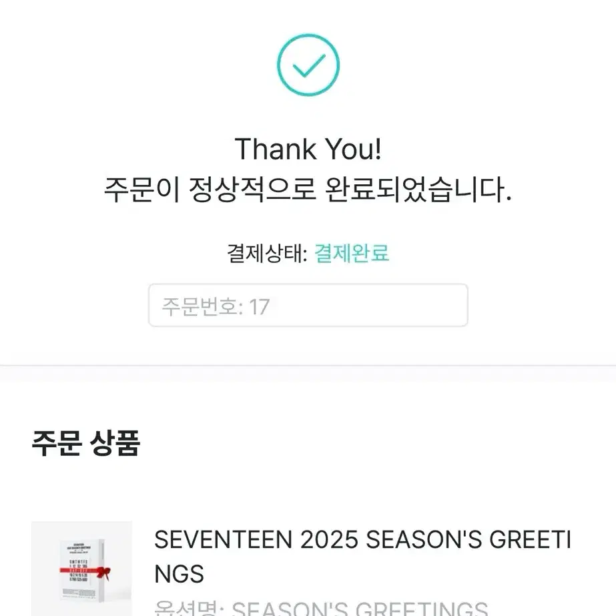This screenshot has height=616, width=616.
Task: Open the SEVENTEEN 2025 SEASON'S GREETINGS product title
Action: (362, 557)
